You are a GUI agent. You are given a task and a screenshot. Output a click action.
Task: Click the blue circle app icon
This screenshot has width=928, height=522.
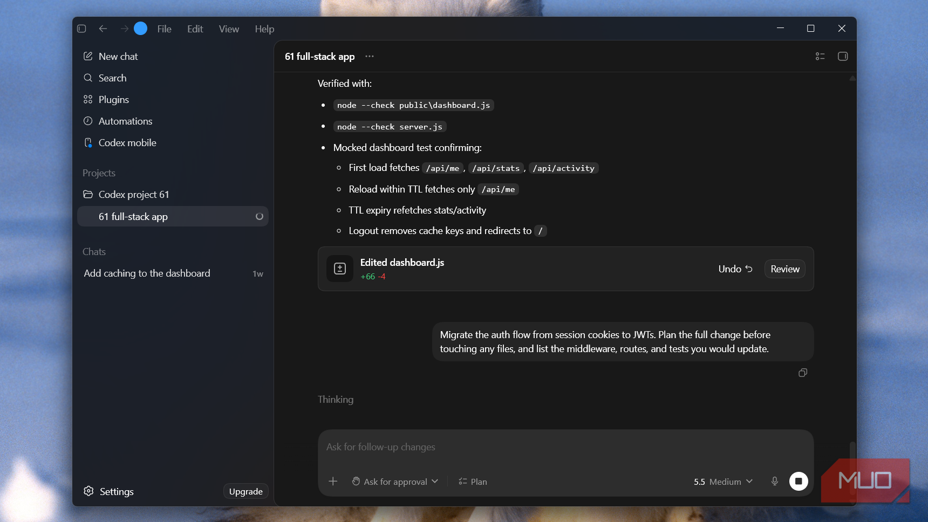[140, 29]
